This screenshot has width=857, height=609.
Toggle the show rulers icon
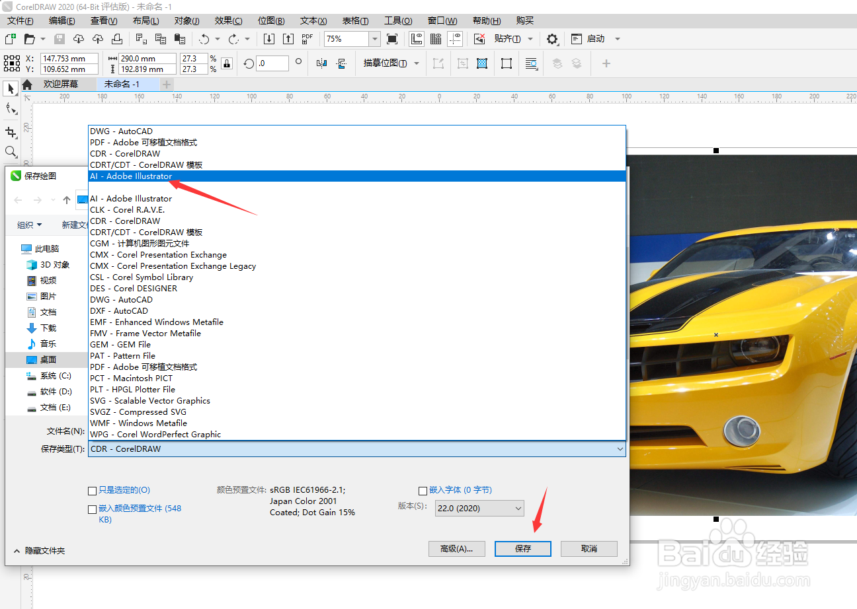pos(417,39)
